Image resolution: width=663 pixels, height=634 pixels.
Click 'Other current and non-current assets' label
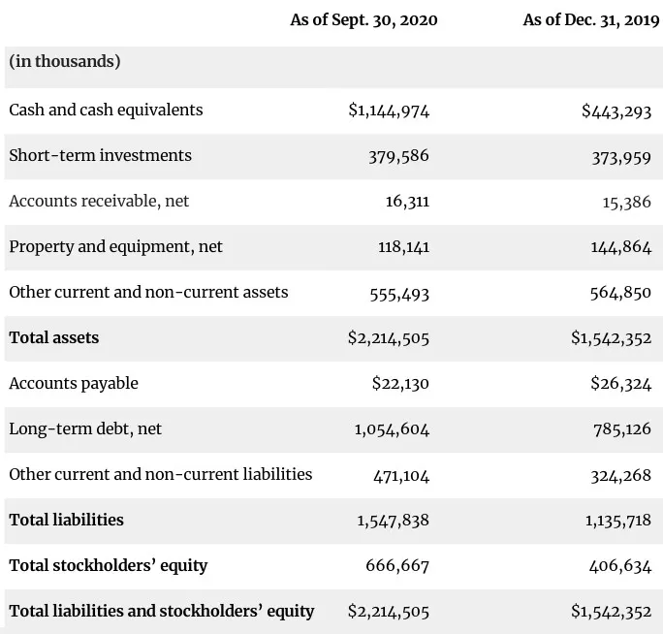pos(148,293)
